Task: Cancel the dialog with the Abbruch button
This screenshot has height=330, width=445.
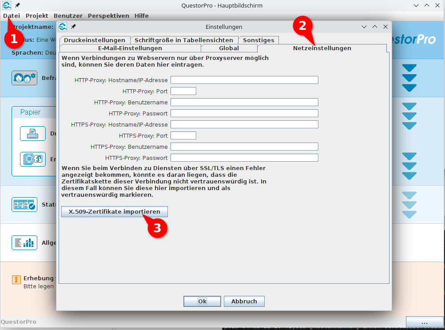Action: pyautogui.click(x=244, y=301)
